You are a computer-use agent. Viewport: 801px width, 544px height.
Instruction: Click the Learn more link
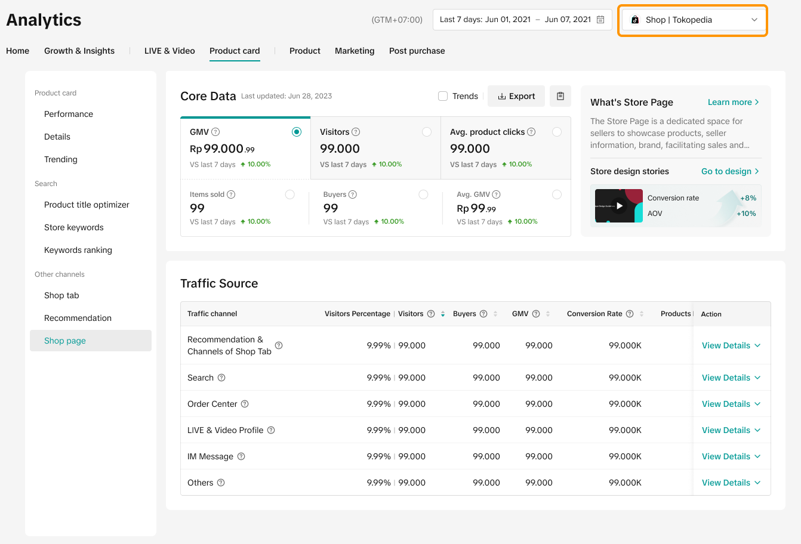733,102
